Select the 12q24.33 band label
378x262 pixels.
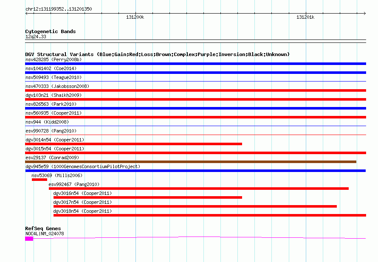click(36, 37)
